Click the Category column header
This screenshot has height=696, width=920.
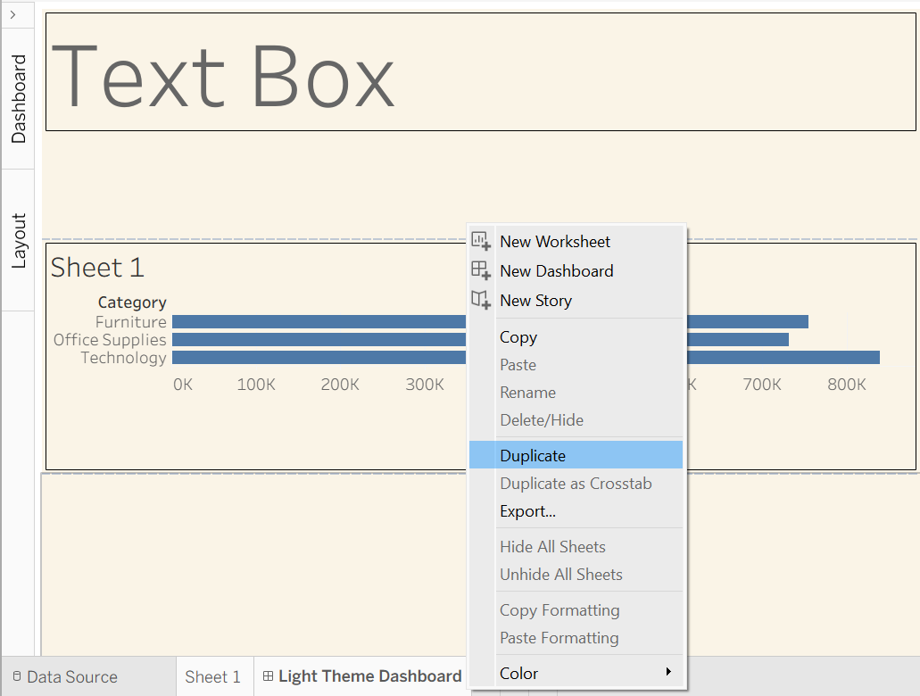tap(132, 302)
